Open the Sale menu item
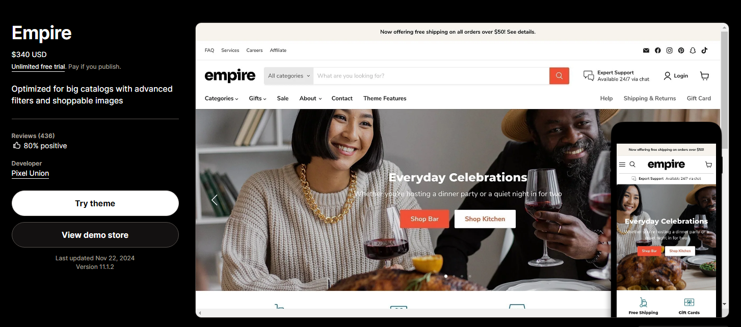The height and width of the screenshot is (327, 741). point(283,98)
